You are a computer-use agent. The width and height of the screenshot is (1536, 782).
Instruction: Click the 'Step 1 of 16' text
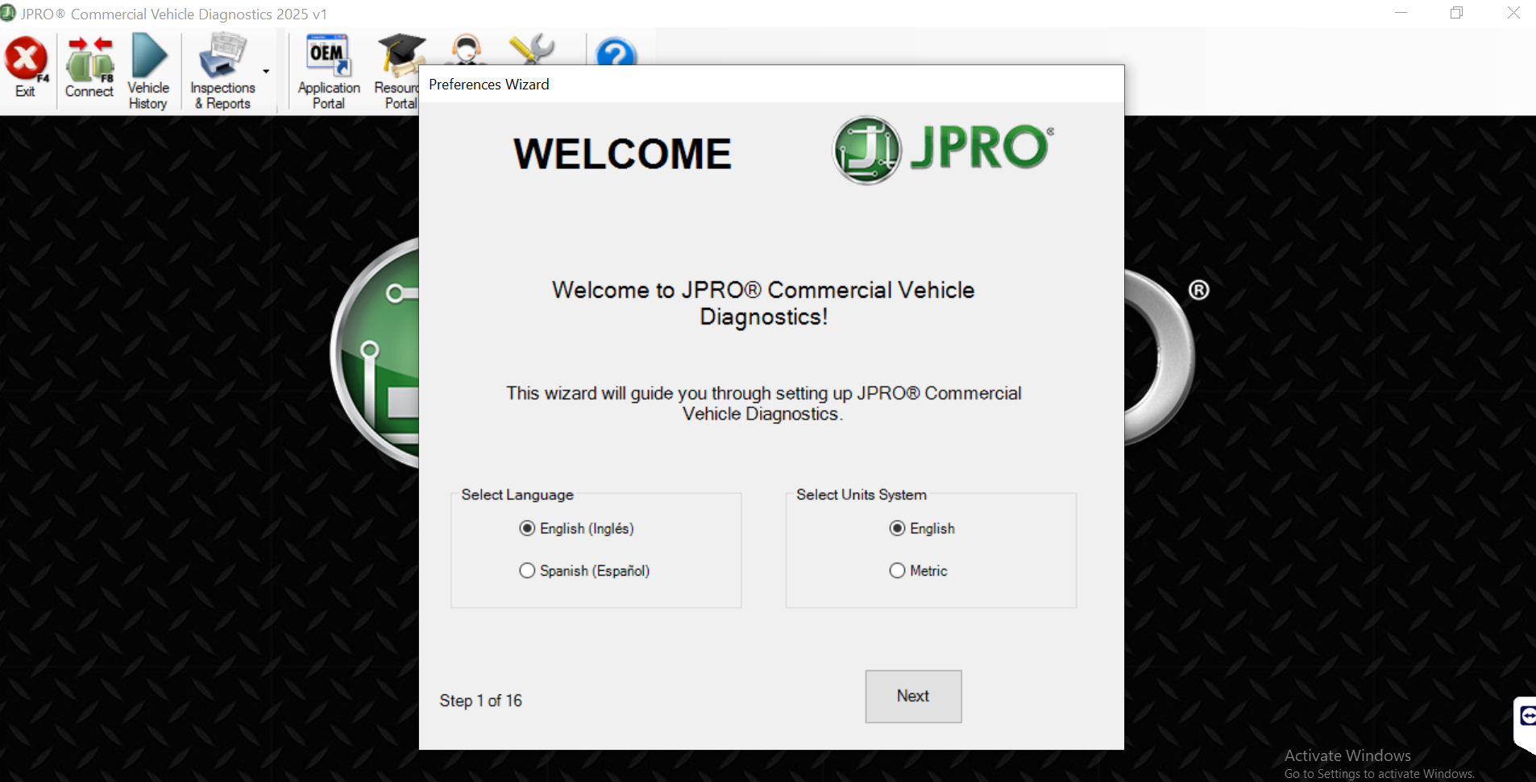click(480, 701)
